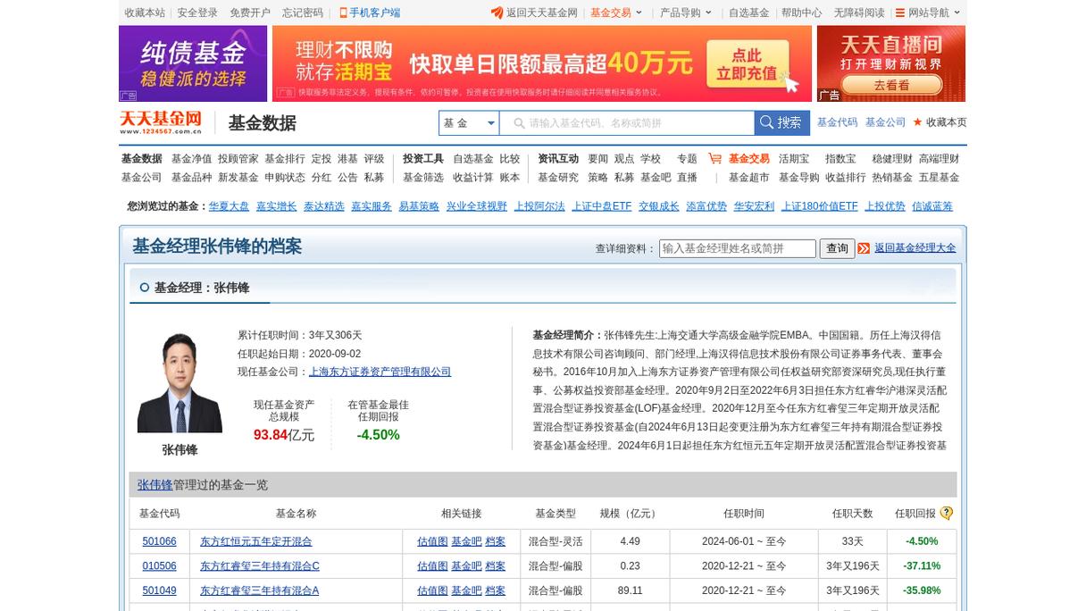Open the 新发基金 menu item
This screenshot has height=611, width=1086.
click(x=238, y=178)
